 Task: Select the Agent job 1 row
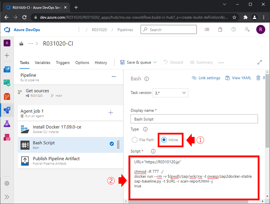tap(70, 113)
